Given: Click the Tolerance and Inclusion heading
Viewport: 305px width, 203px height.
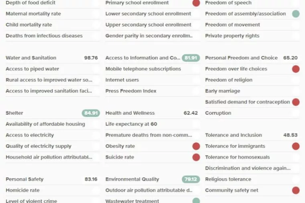Looking at the screenshot, I should (233, 135).
